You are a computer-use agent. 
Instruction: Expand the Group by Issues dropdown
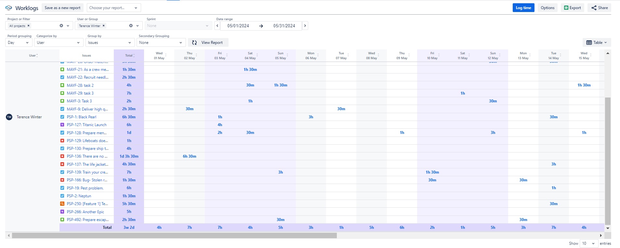click(x=110, y=43)
